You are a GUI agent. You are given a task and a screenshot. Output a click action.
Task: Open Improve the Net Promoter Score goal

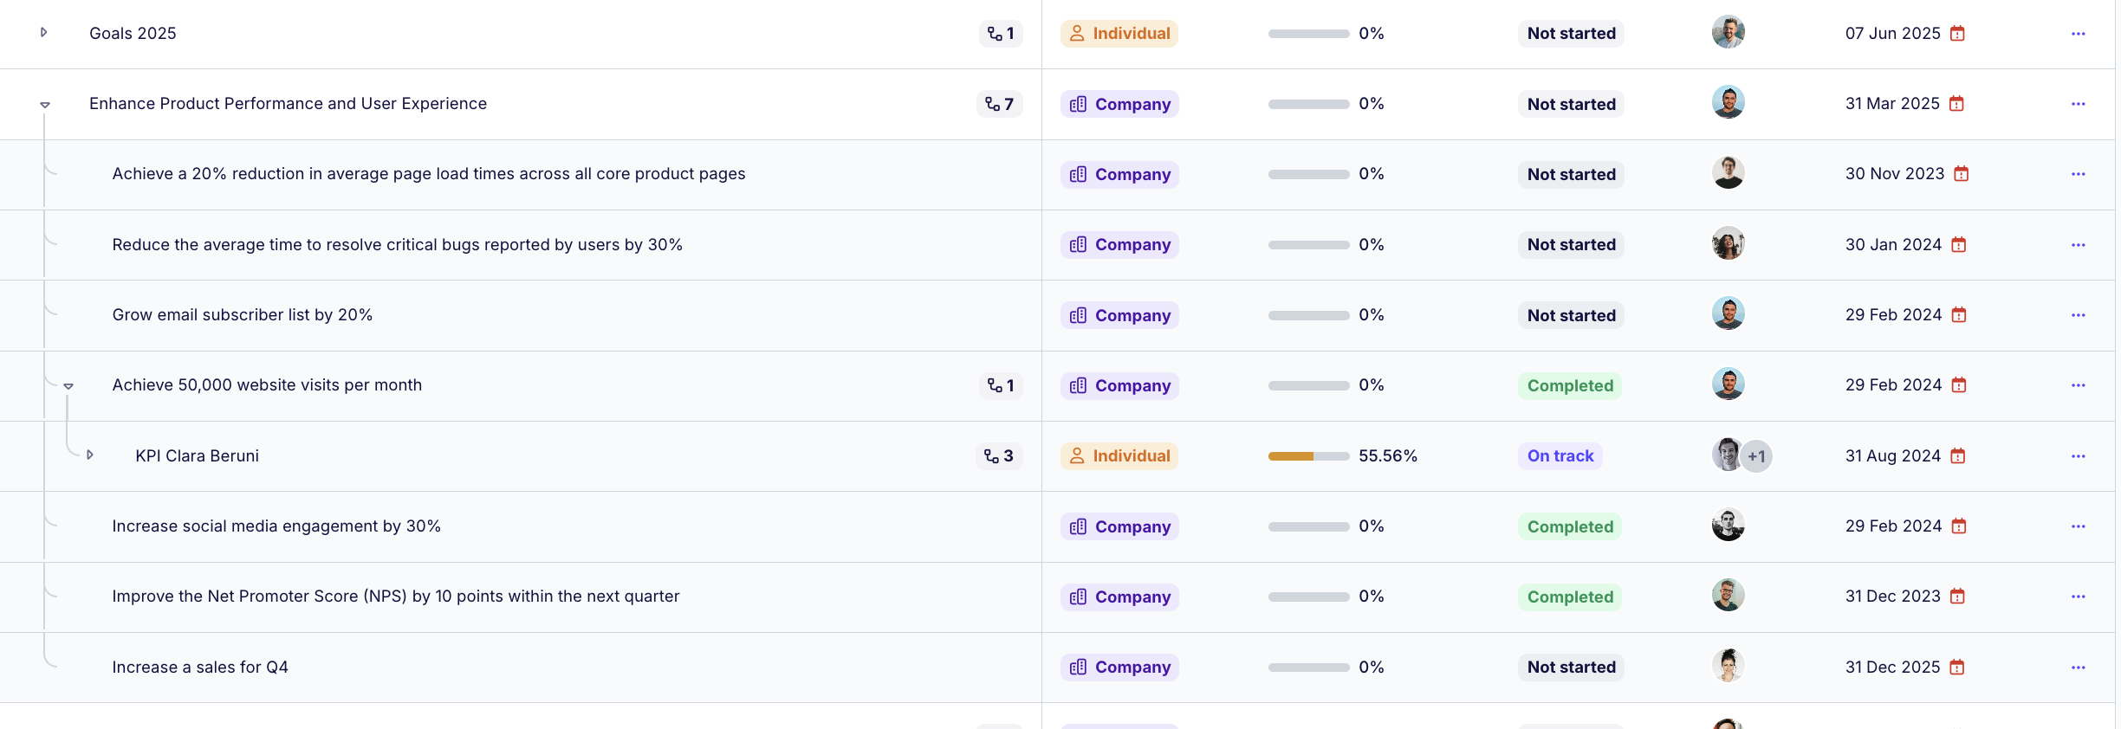coord(396,597)
